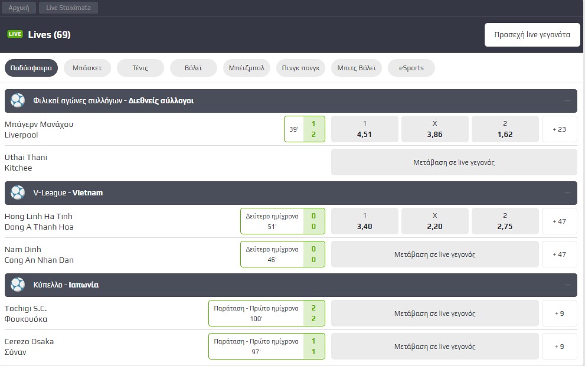Go to live event for Cerezo Osaka match
The image size is (585, 366).
coord(435,347)
